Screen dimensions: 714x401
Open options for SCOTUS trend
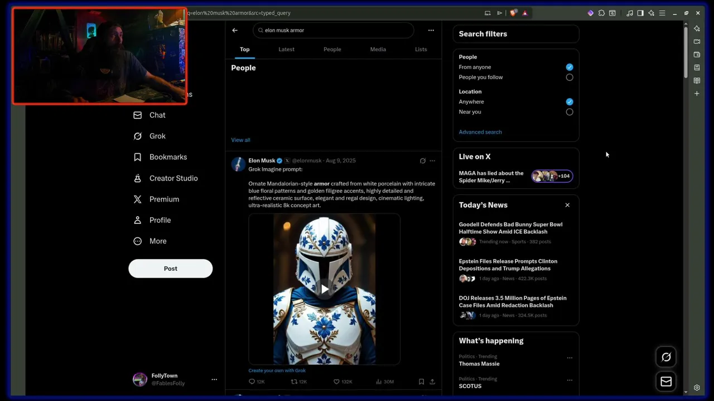pyautogui.click(x=570, y=380)
